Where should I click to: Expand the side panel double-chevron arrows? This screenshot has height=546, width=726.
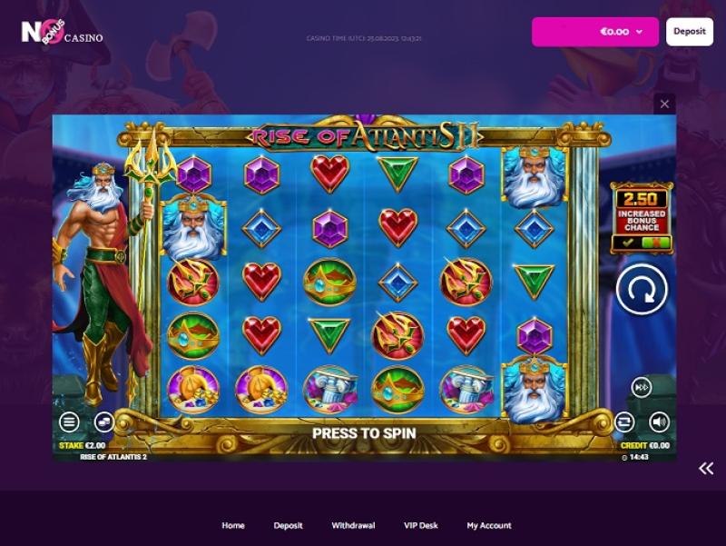pyautogui.click(x=706, y=469)
